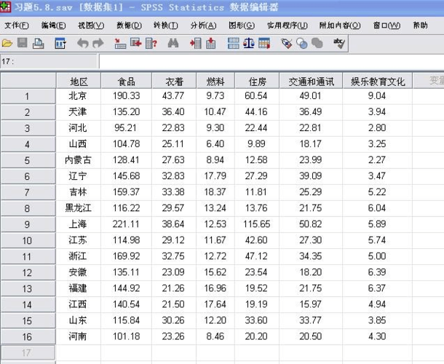The image size is (444, 364).
Task: Click the cell containing 50.82
Action: (x=311, y=224)
